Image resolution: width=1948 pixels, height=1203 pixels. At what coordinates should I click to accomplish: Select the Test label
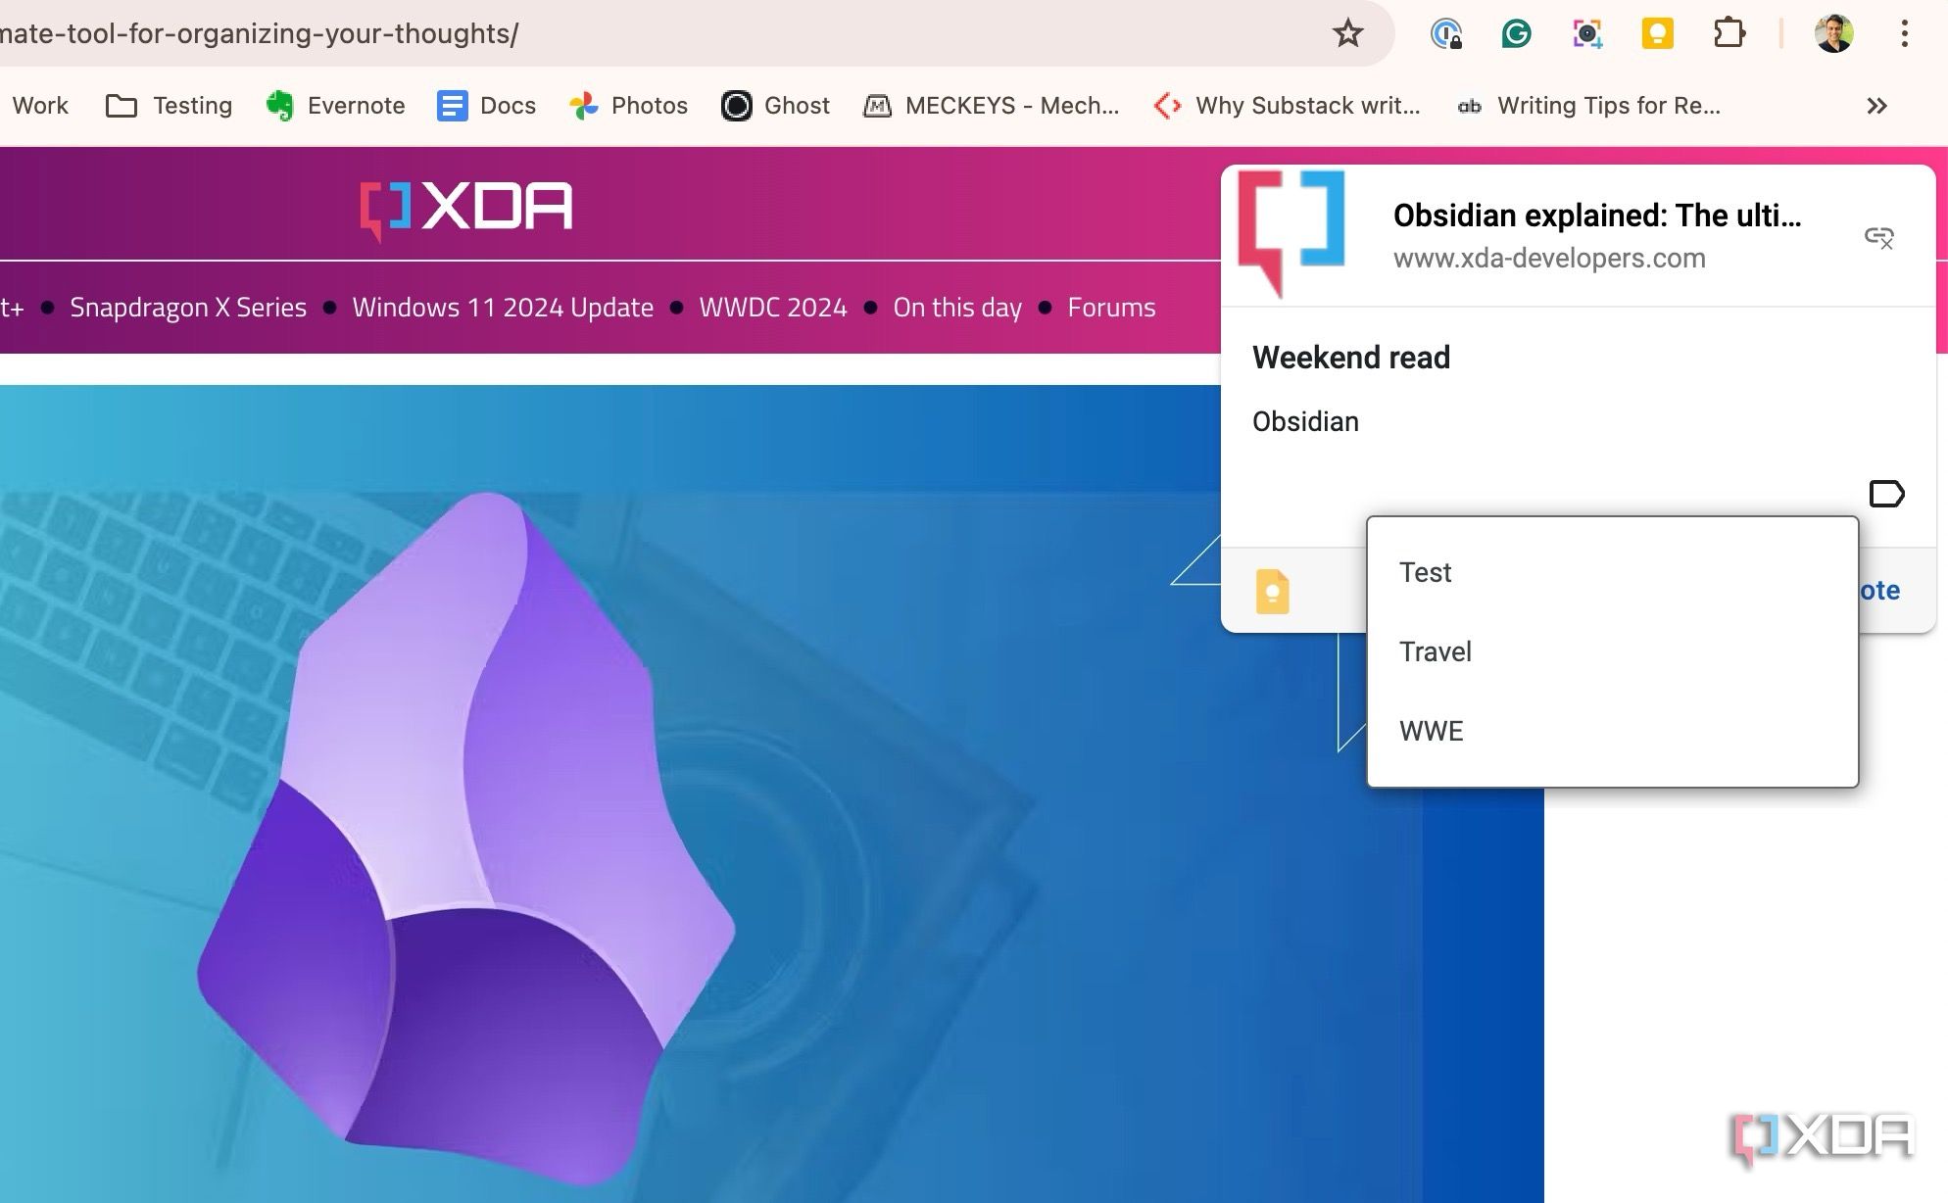click(1613, 573)
